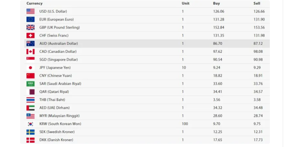Select the Australian flag icon

tap(30, 43)
